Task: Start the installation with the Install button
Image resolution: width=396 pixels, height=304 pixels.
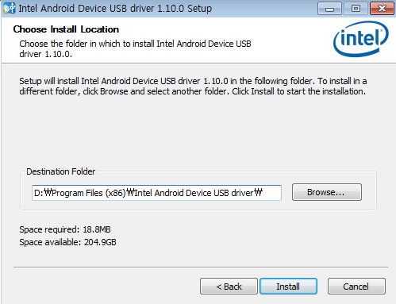Action: point(288,287)
